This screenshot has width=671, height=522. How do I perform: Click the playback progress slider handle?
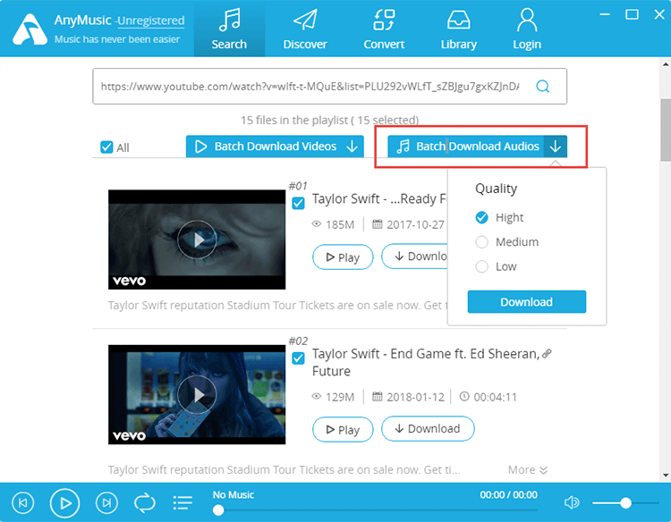218,510
